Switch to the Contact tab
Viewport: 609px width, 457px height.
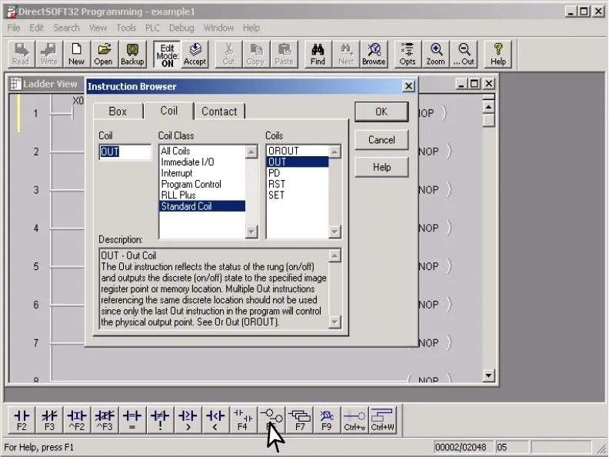click(219, 112)
